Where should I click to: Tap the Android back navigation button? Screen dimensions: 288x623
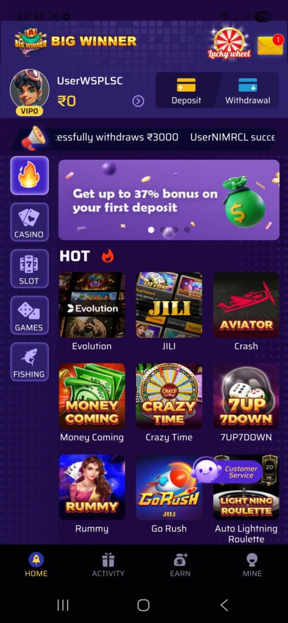click(224, 605)
